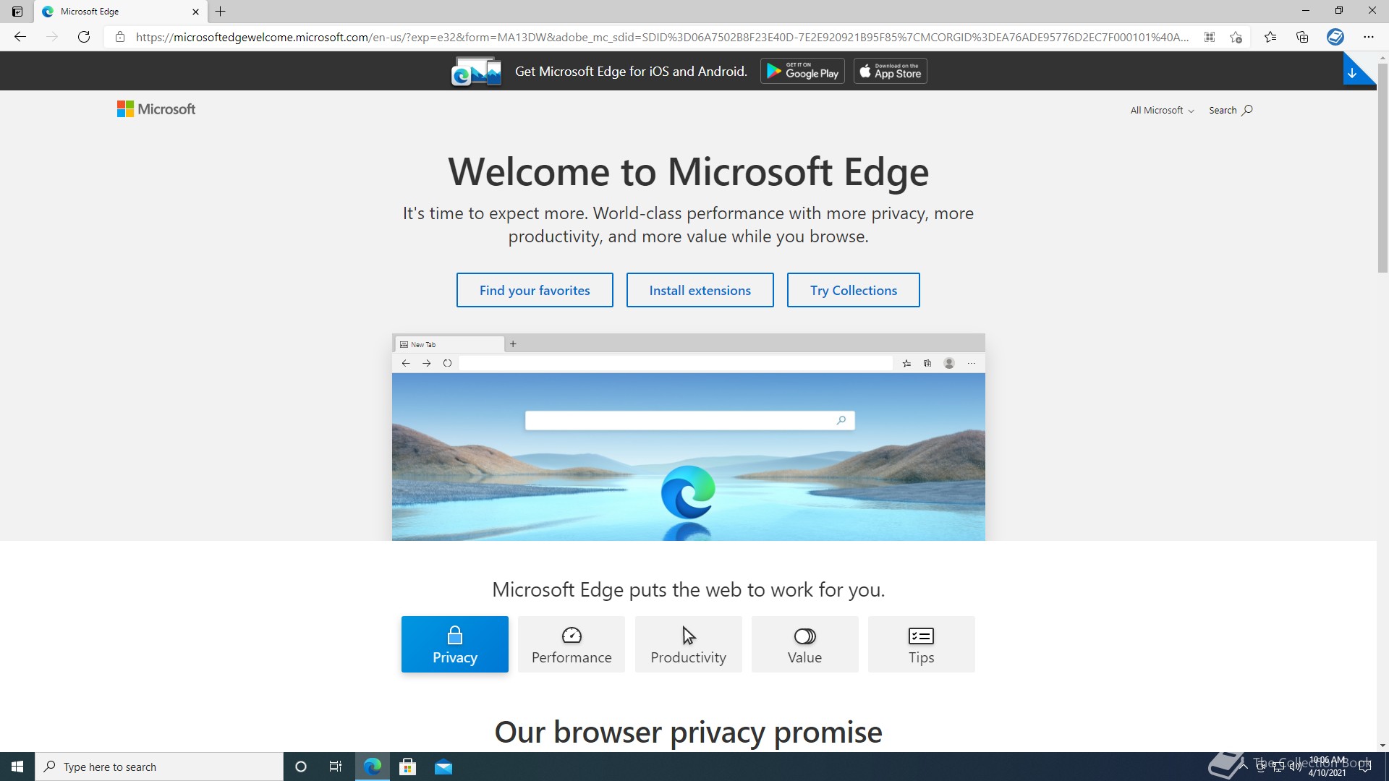Click the Welcome to Microsoft Edge heading

[689, 172]
